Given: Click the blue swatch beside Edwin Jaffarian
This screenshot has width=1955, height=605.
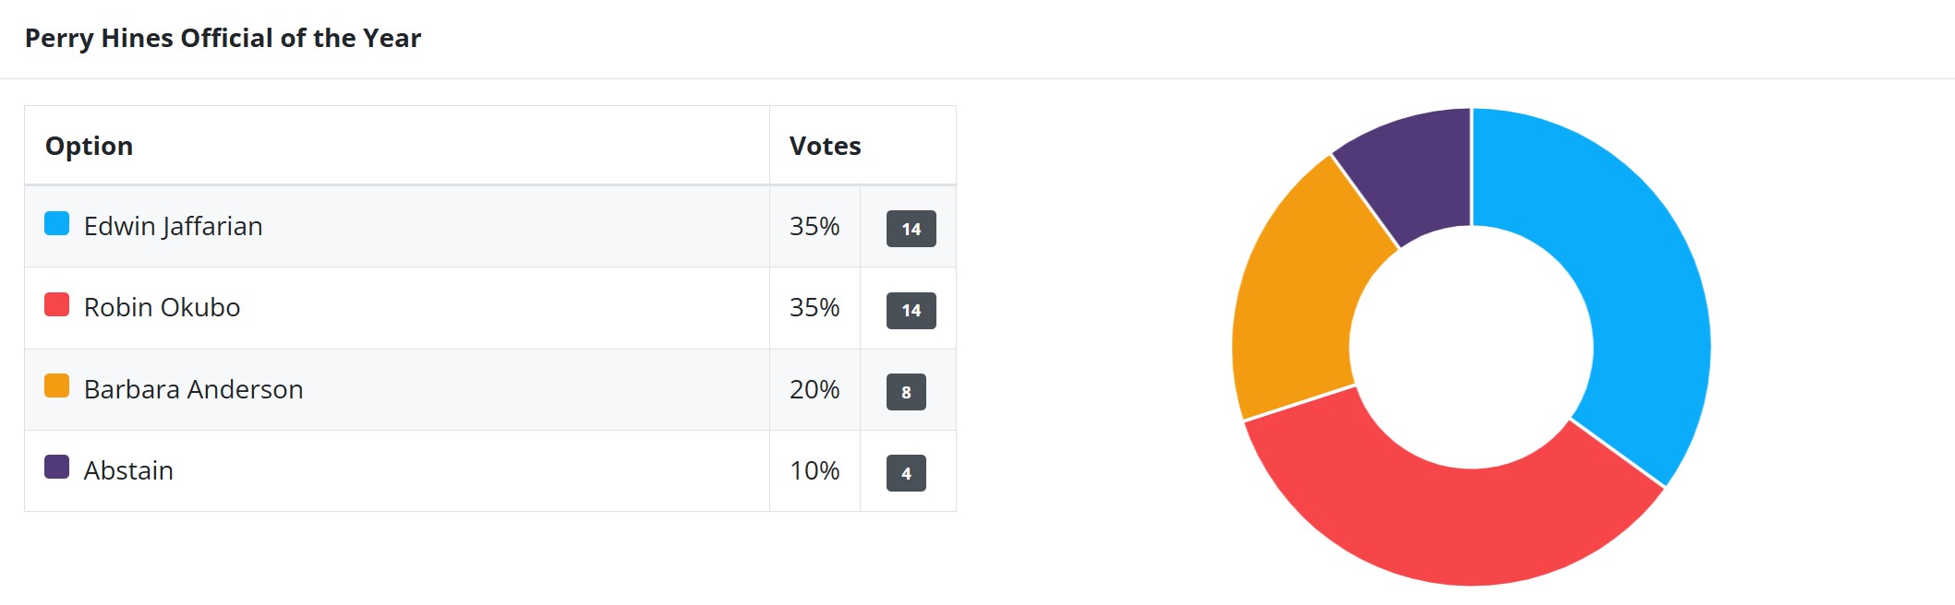Looking at the screenshot, I should 57,224.
